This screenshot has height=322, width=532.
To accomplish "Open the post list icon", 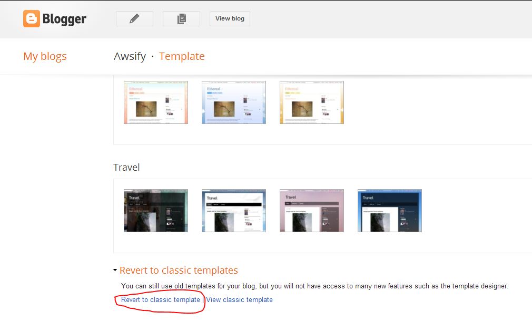I will pyautogui.click(x=181, y=18).
